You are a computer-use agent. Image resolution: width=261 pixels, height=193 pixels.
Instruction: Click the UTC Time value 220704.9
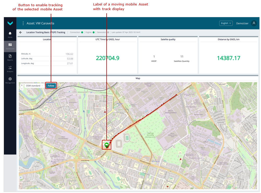[107, 58]
